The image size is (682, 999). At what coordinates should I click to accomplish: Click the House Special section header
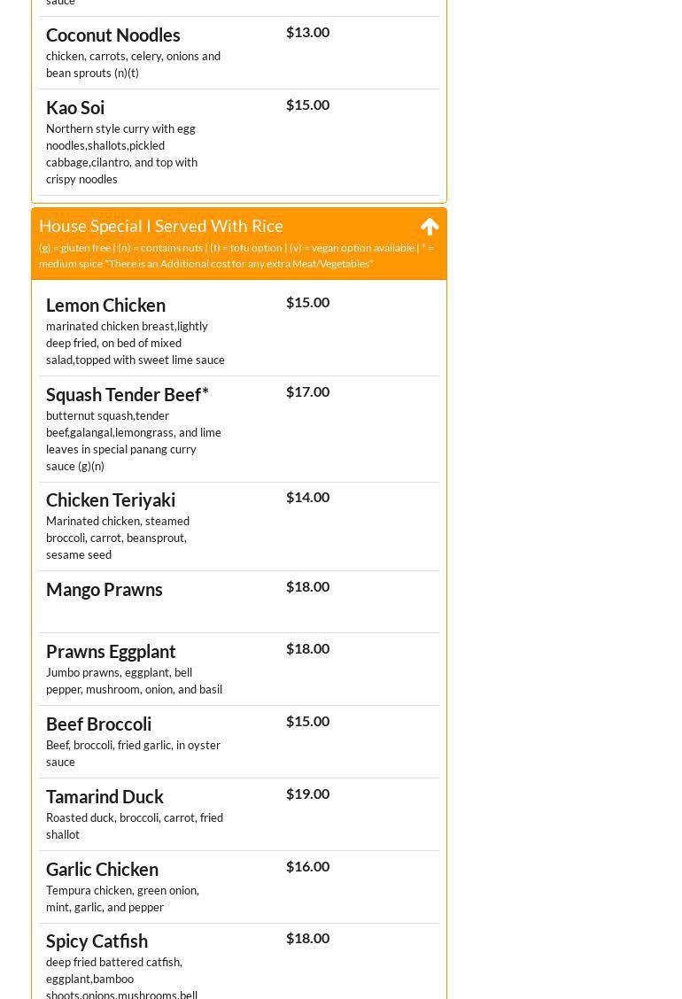click(x=161, y=226)
